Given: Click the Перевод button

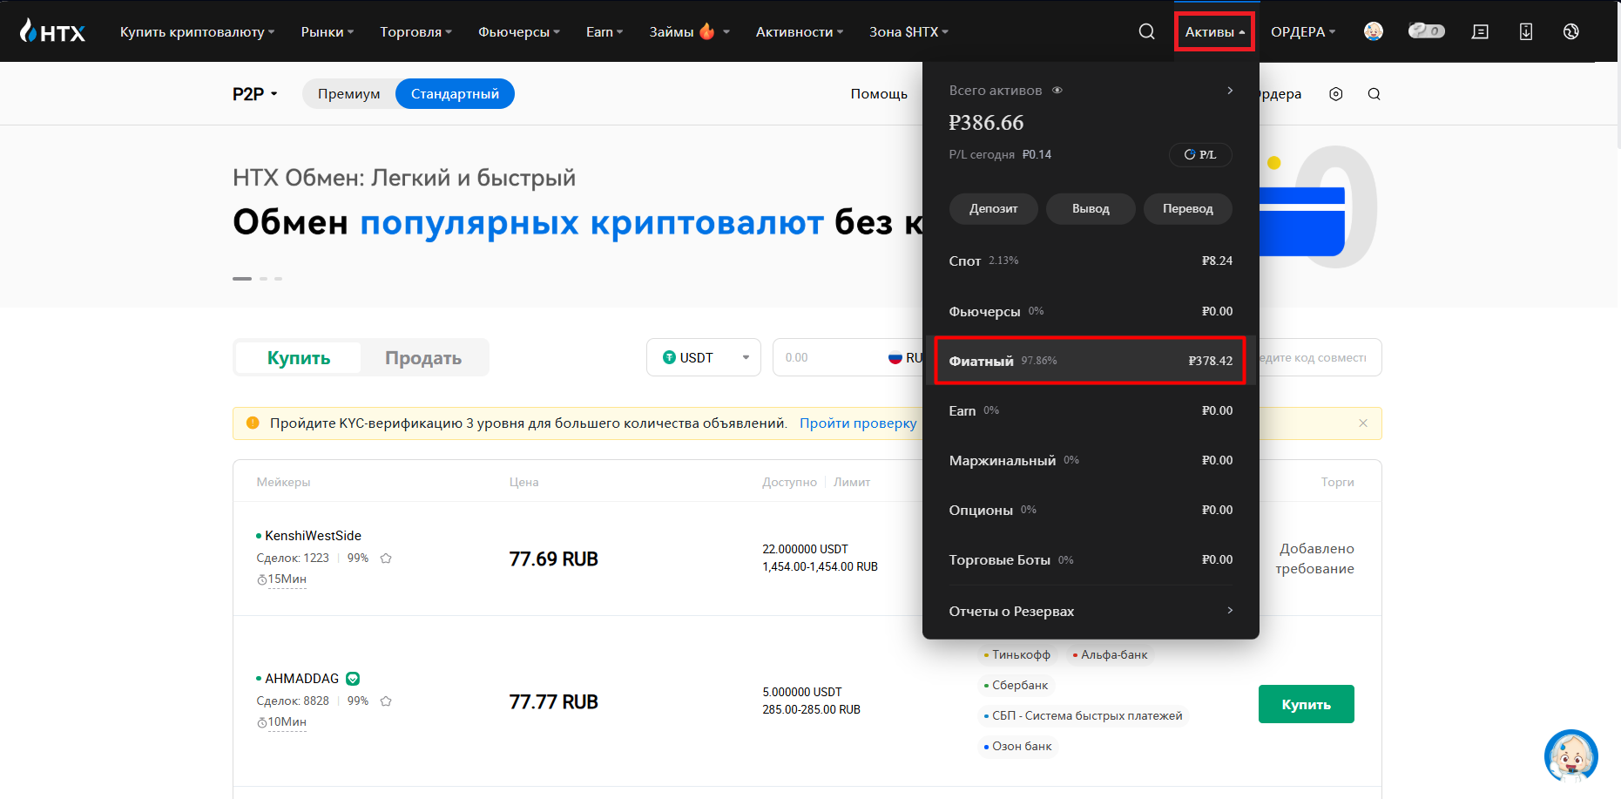Looking at the screenshot, I should (1188, 208).
